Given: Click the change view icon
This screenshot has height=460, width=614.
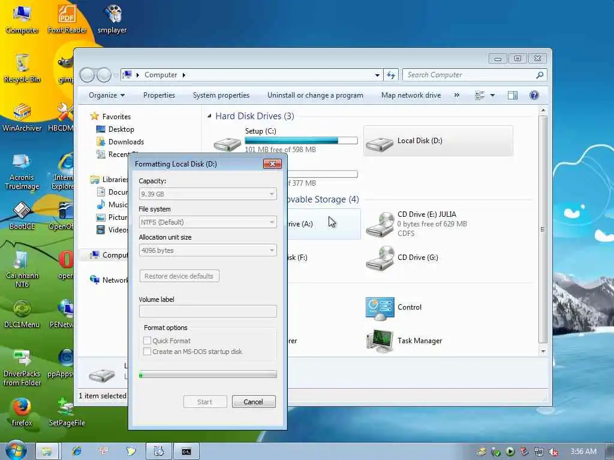Looking at the screenshot, I should [x=479, y=95].
